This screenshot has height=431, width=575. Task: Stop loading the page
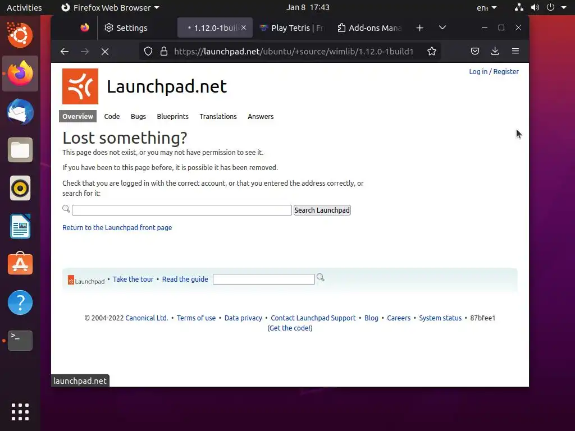[x=105, y=52]
